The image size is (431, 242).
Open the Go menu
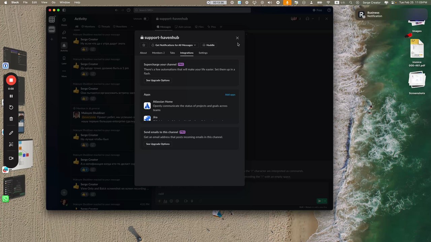(x=54, y=2)
